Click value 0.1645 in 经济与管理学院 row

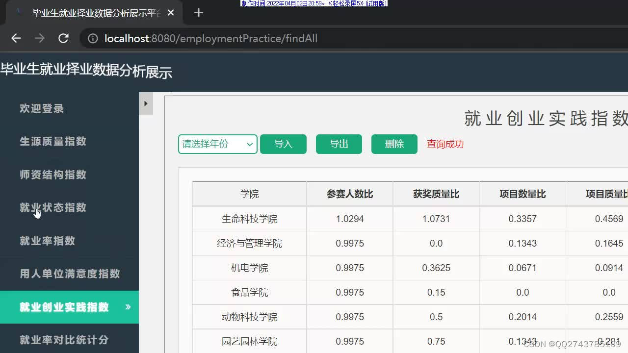(609, 243)
